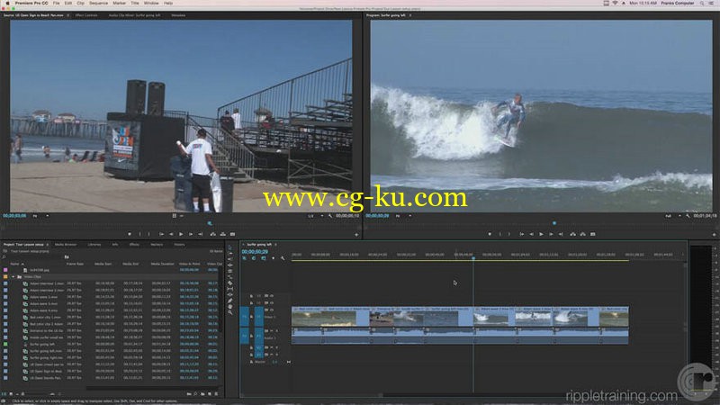Image resolution: width=720 pixels, height=405 pixels.
Task: Click the Frame Rate column header
Action: (x=75, y=264)
